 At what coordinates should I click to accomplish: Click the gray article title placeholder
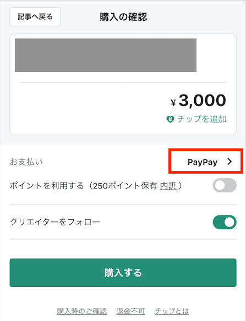[106, 56]
